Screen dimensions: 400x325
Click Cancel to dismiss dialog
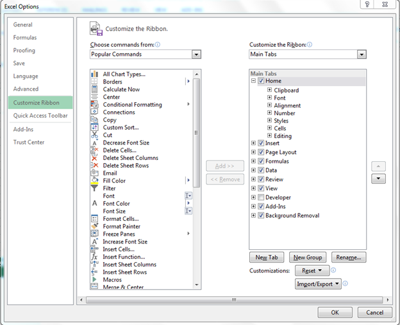375,312
